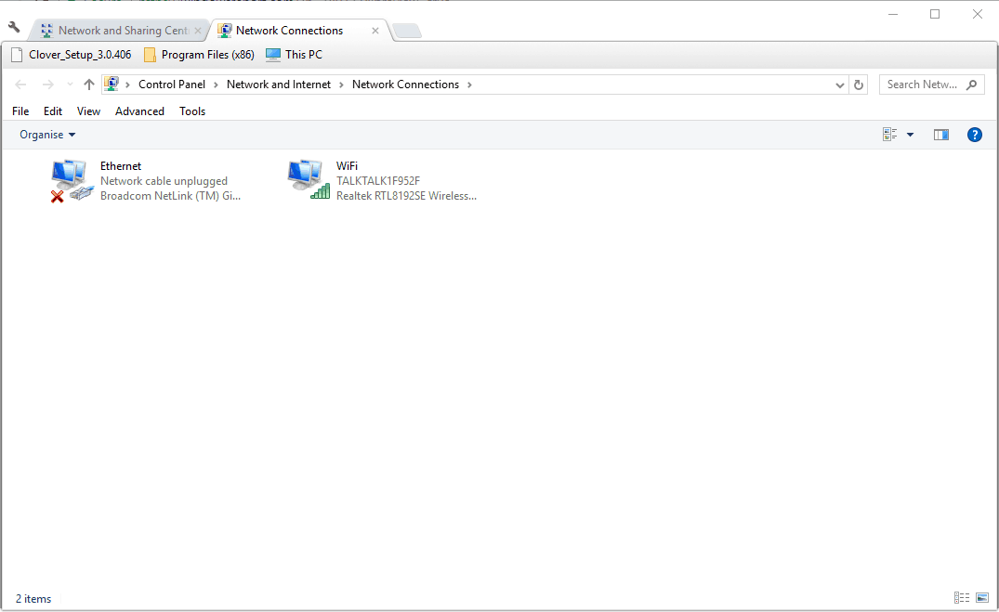The image size is (999, 612).
Task: Open the Advanced menu
Action: coord(139,111)
